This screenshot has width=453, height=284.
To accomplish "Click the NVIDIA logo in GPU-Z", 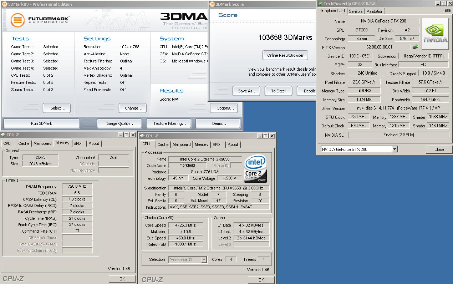I will [435, 34].
